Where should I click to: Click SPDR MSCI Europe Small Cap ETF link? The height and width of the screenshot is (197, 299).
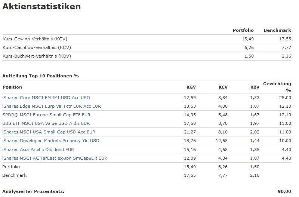click(46, 115)
